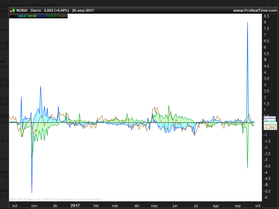Click the 'feb' label on time axis
This screenshot has height=209, width=279.
[96, 206]
